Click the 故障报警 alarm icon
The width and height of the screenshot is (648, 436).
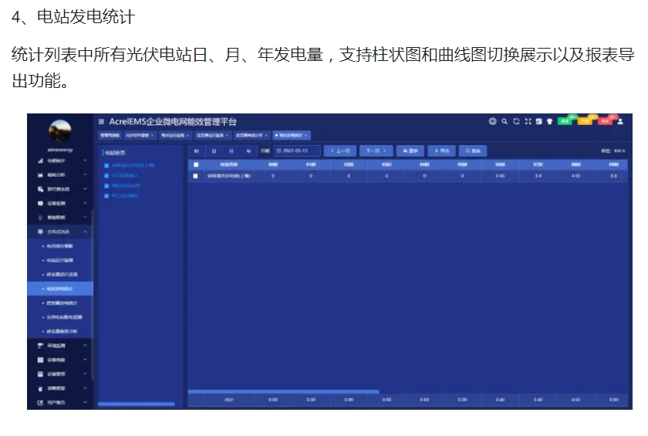coord(40,388)
